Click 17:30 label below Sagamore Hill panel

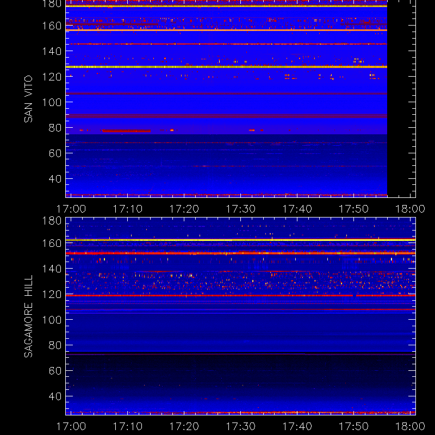coord(240,426)
